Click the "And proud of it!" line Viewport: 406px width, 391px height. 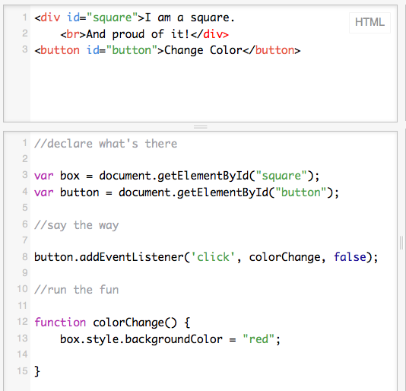tap(144, 34)
